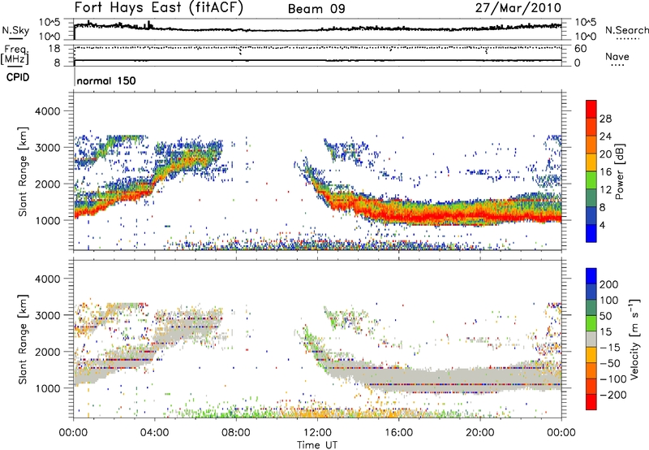Select the teal segment near 8 on Power colorbar
The height and width of the screenshot is (450, 649).
591,197
